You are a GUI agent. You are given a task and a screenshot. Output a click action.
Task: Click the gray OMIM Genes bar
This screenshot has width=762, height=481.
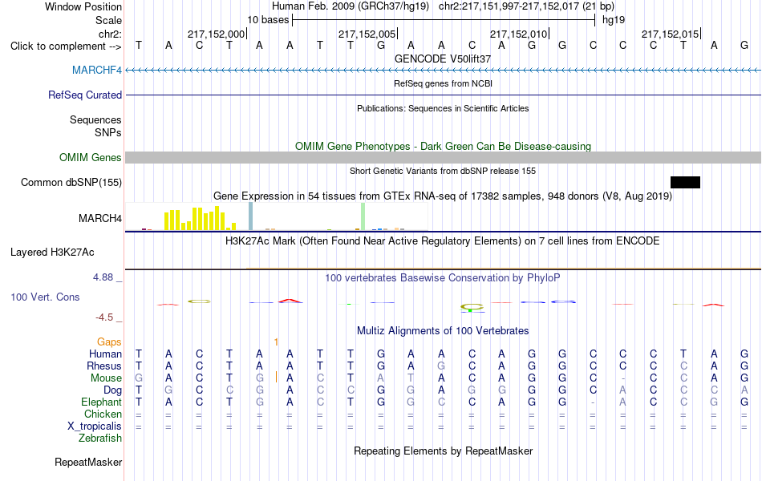point(443,157)
